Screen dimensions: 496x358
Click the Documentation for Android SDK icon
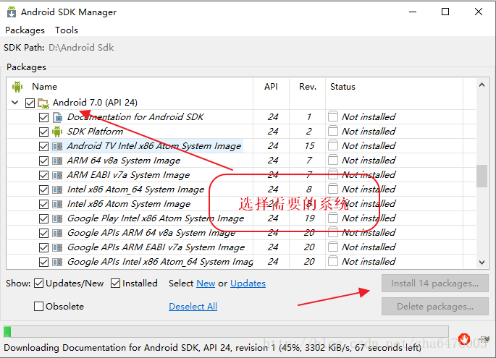pos(57,117)
